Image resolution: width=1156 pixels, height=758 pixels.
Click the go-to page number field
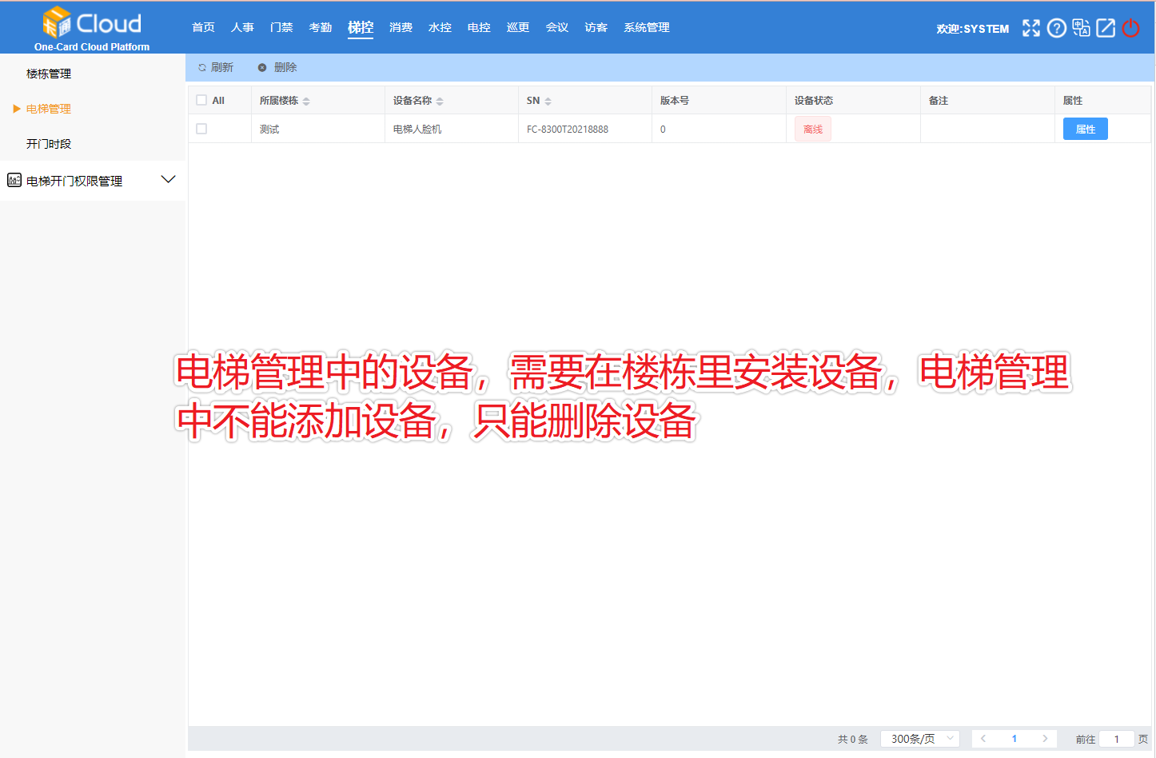tap(1116, 739)
